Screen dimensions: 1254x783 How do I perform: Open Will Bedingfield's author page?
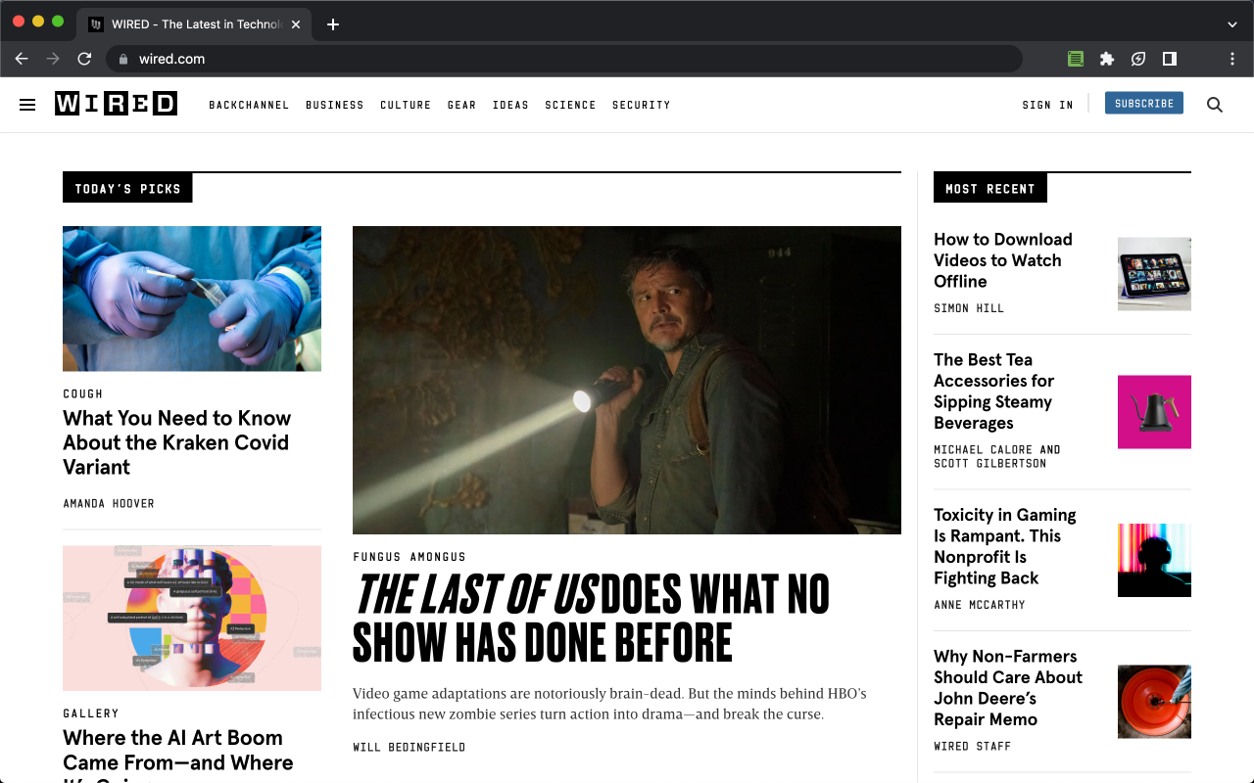click(410, 747)
